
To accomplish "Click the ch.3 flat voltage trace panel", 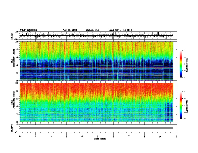I will pyautogui.click(x=98, y=128).
